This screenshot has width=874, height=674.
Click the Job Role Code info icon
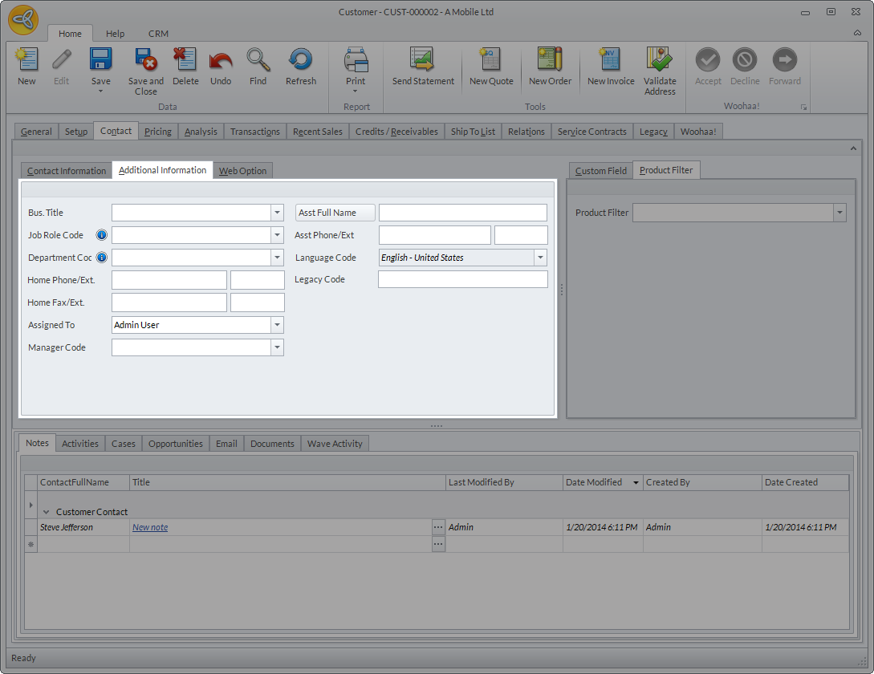(102, 235)
